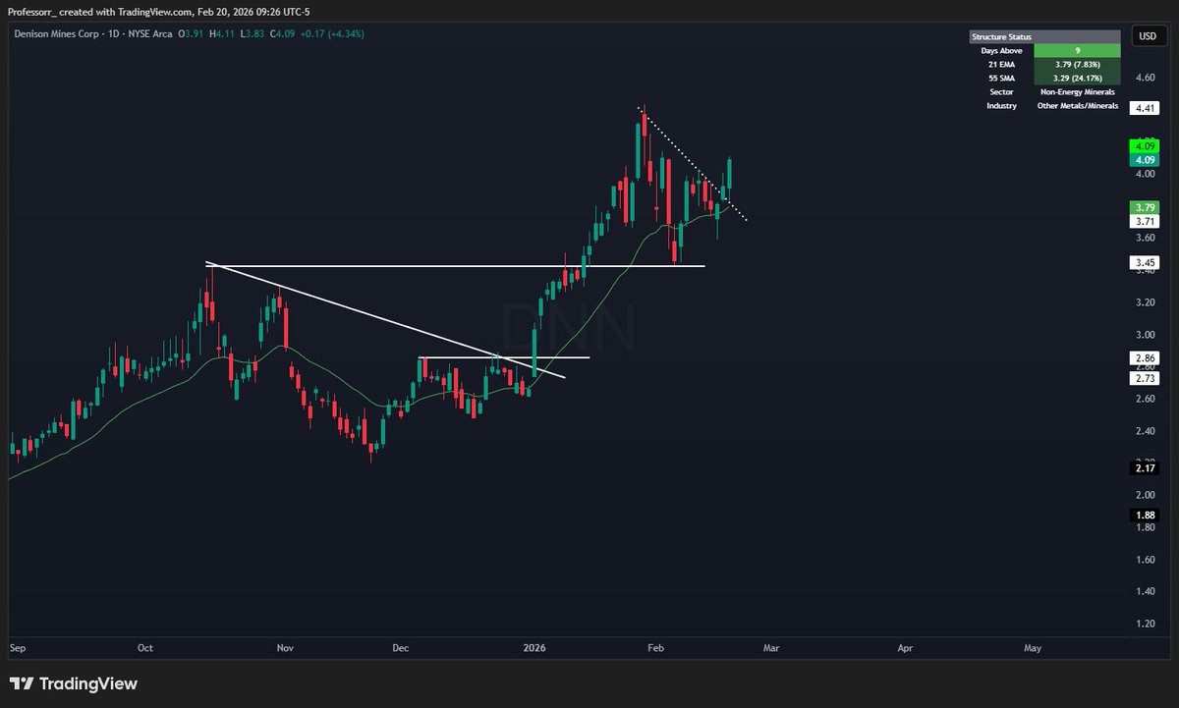Click the Oct label on time axis
Viewport: 1179px width, 708px height.
146,648
